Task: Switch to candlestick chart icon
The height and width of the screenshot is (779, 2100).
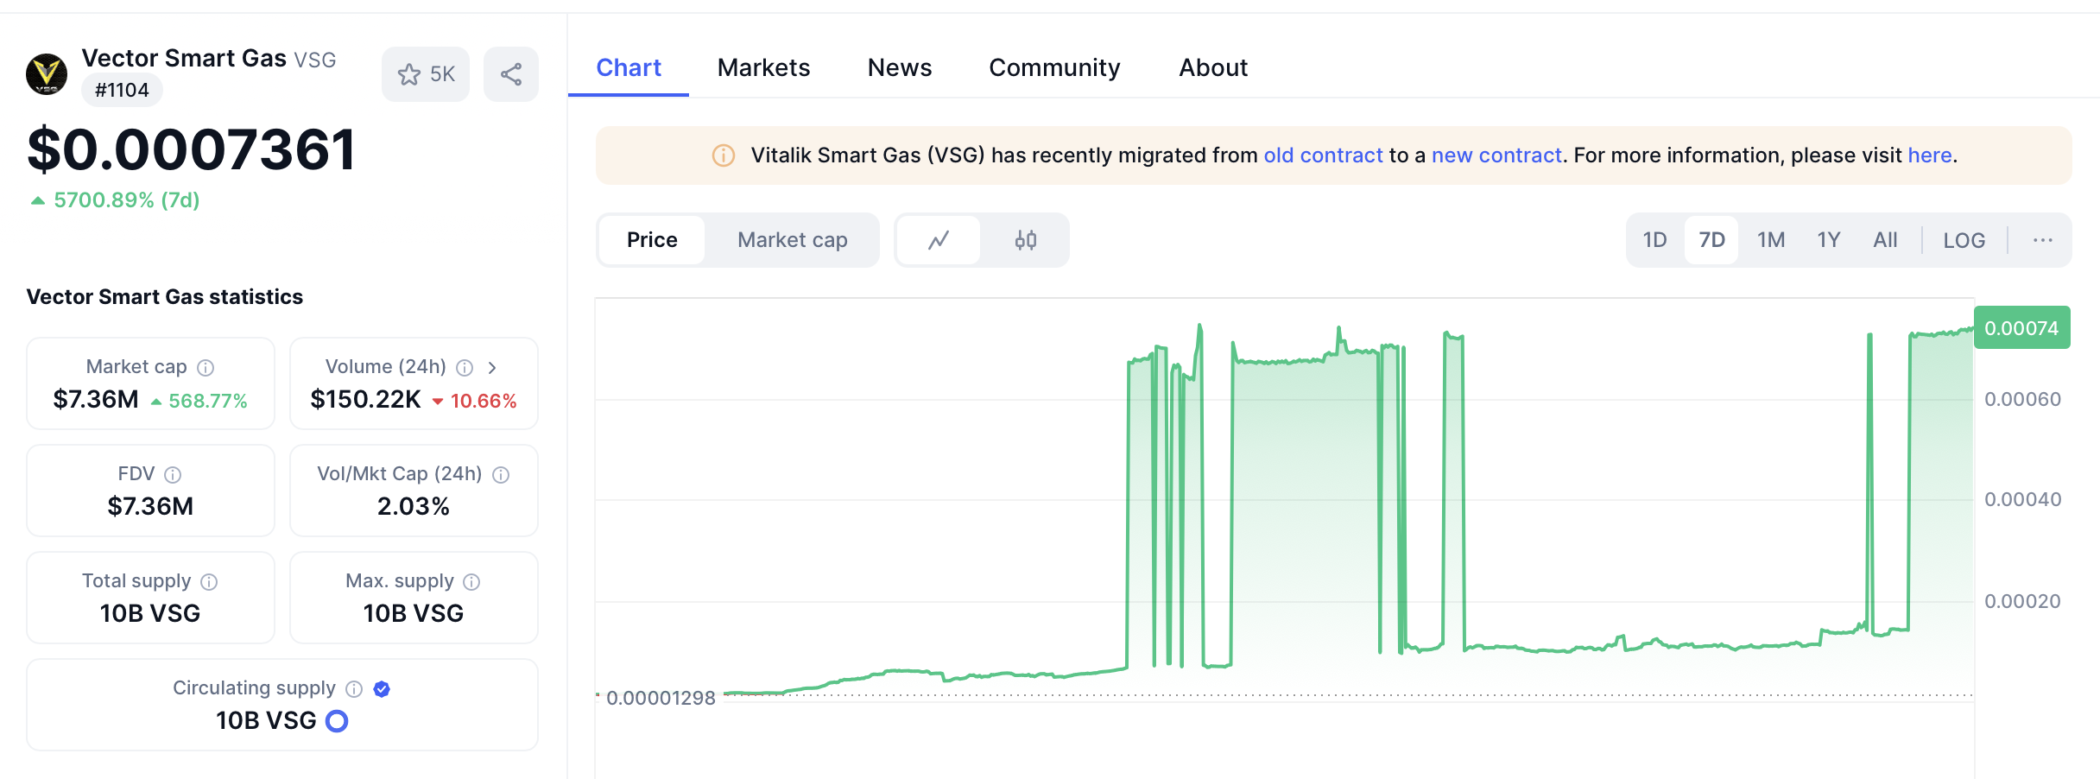Action: point(1026,240)
